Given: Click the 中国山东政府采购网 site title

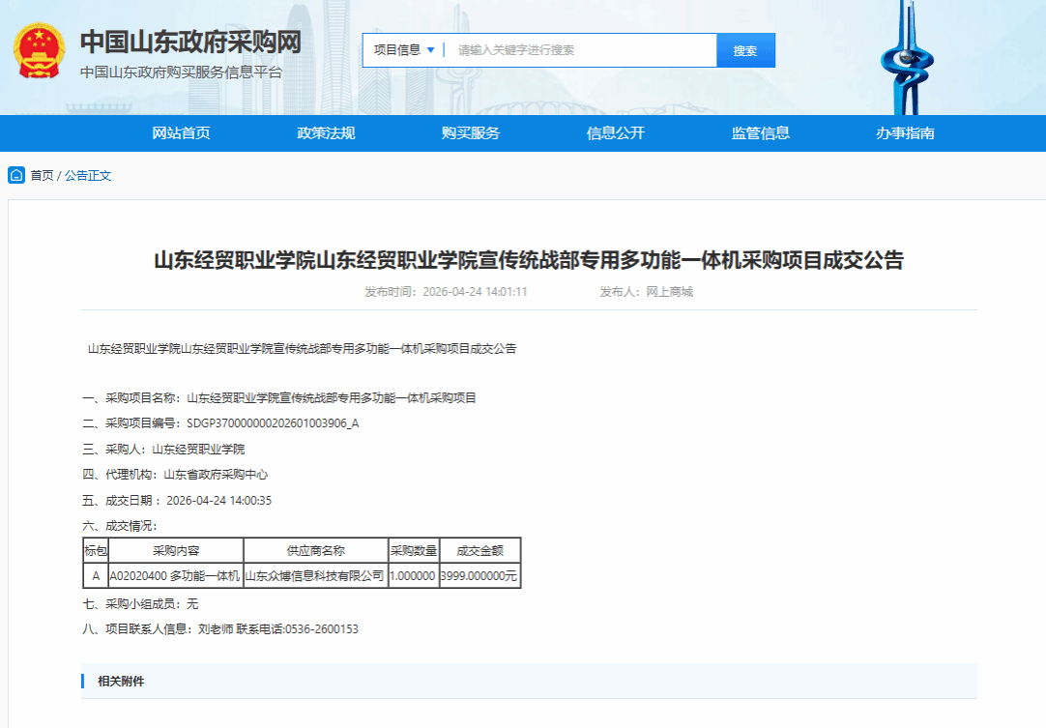Looking at the screenshot, I should (190, 42).
